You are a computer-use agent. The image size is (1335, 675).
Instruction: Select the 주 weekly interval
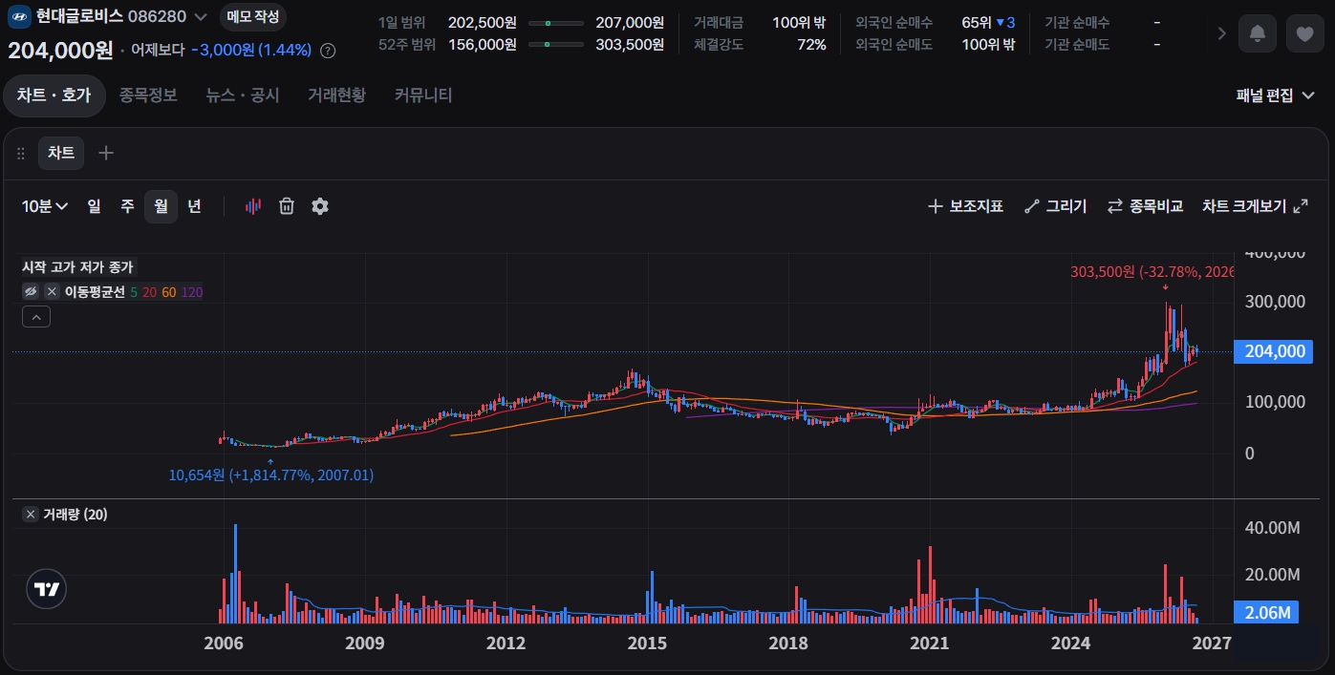click(x=127, y=206)
